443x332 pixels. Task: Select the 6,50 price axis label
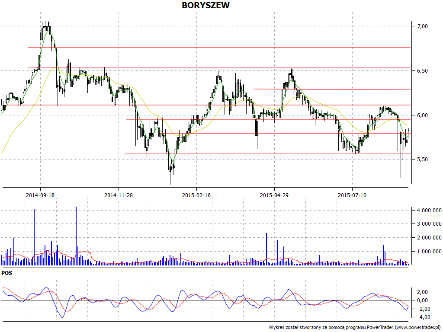point(422,71)
